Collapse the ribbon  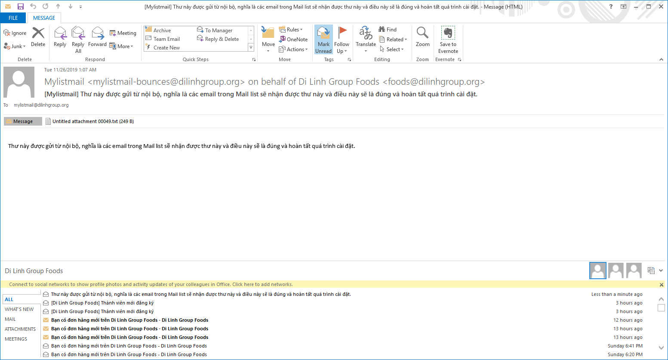tap(661, 59)
